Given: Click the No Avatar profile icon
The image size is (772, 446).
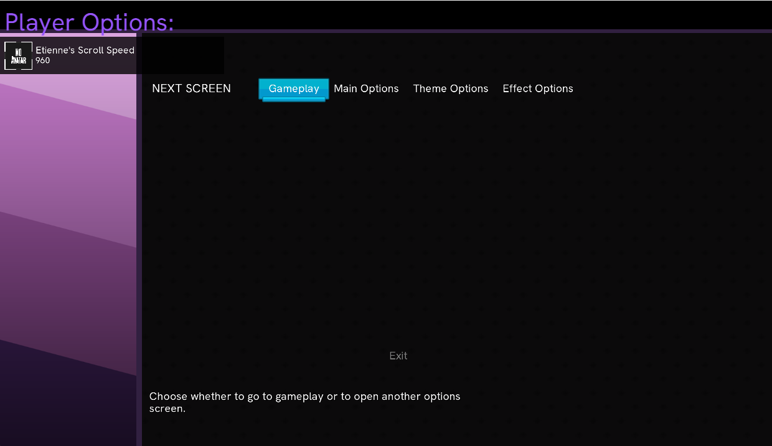Looking at the screenshot, I should click(x=18, y=55).
